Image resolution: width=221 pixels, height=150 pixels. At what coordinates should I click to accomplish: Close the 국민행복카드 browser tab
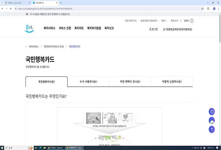[x=57, y=3]
